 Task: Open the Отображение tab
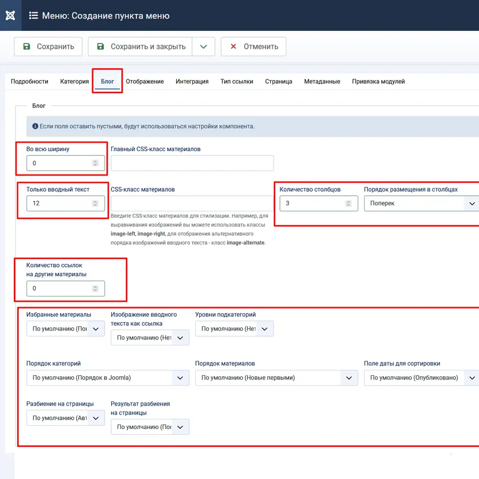click(x=144, y=81)
